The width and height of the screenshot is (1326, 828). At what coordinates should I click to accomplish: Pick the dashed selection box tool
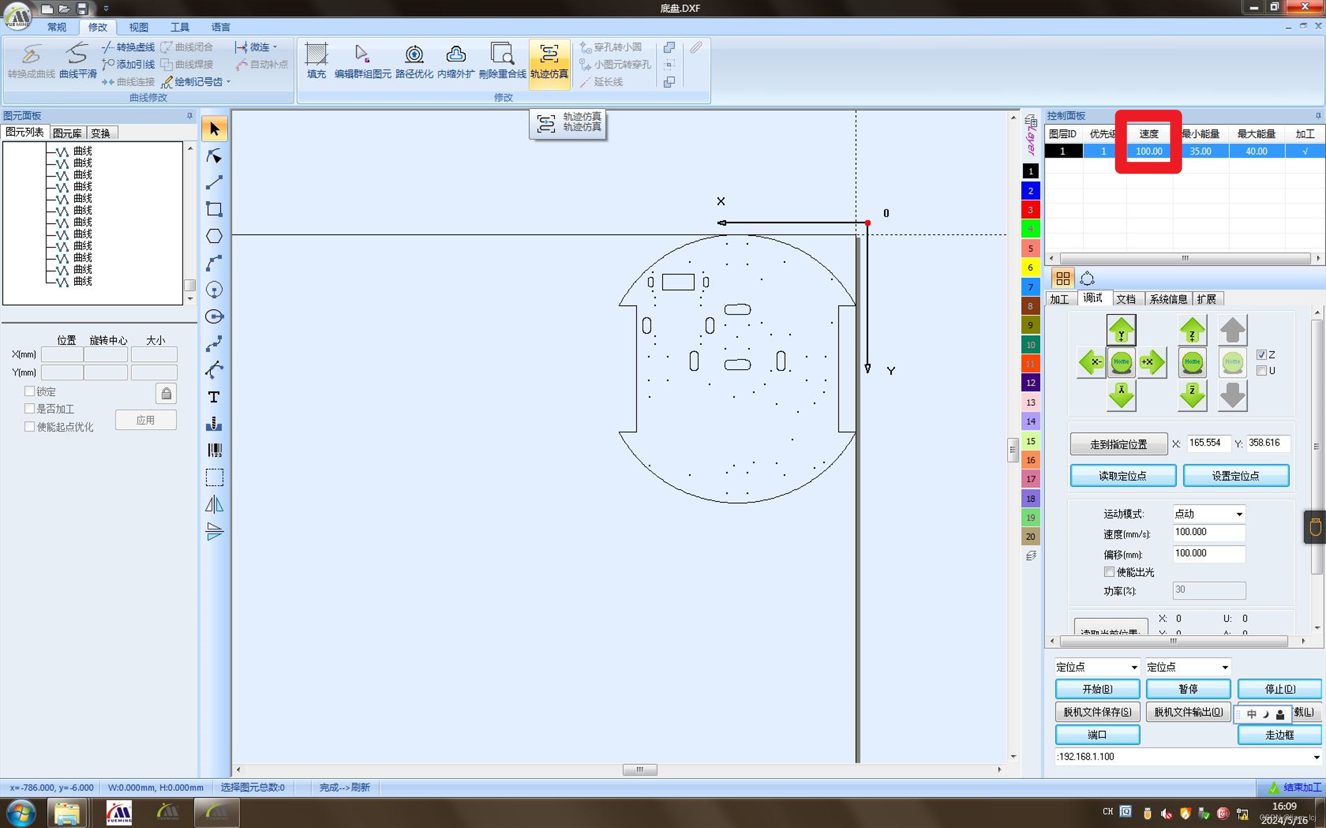214,477
